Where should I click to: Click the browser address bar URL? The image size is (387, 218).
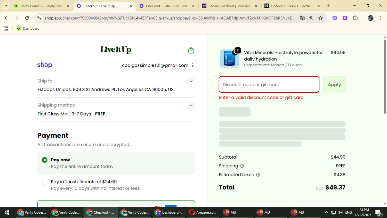(x=170, y=18)
